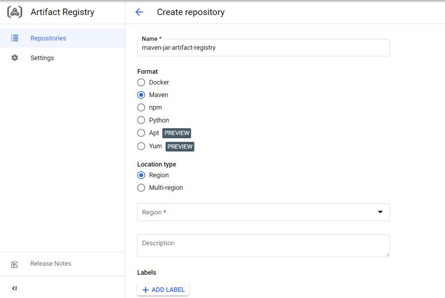The height and width of the screenshot is (298, 445).
Task: Select the Maven format option
Action: [141, 95]
